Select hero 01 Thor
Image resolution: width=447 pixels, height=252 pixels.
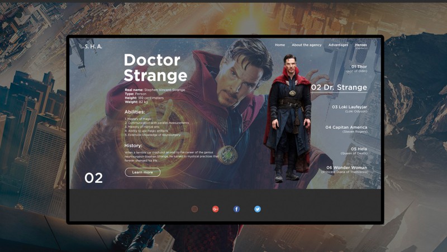357,69
